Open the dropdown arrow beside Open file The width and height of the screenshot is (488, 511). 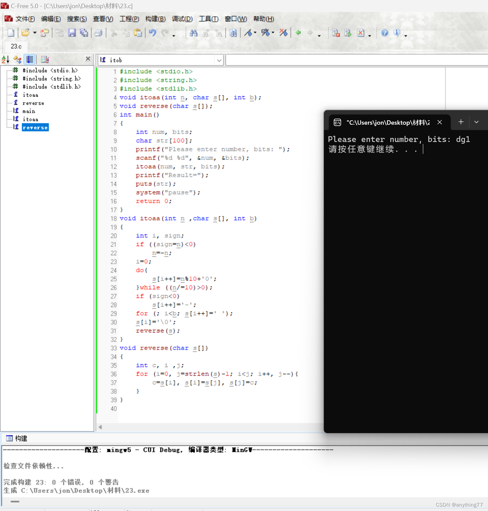(x=35, y=33)
